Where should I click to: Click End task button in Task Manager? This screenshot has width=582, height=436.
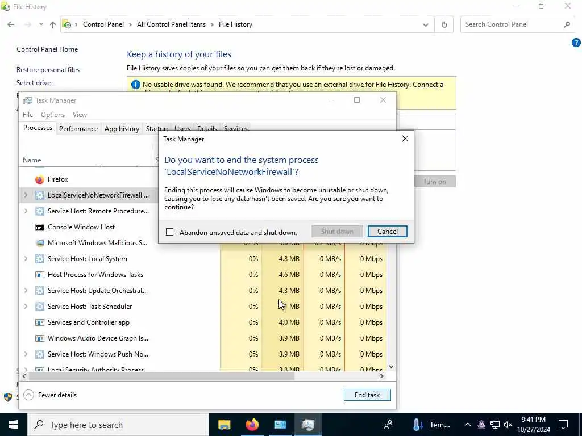click(367, 395)
